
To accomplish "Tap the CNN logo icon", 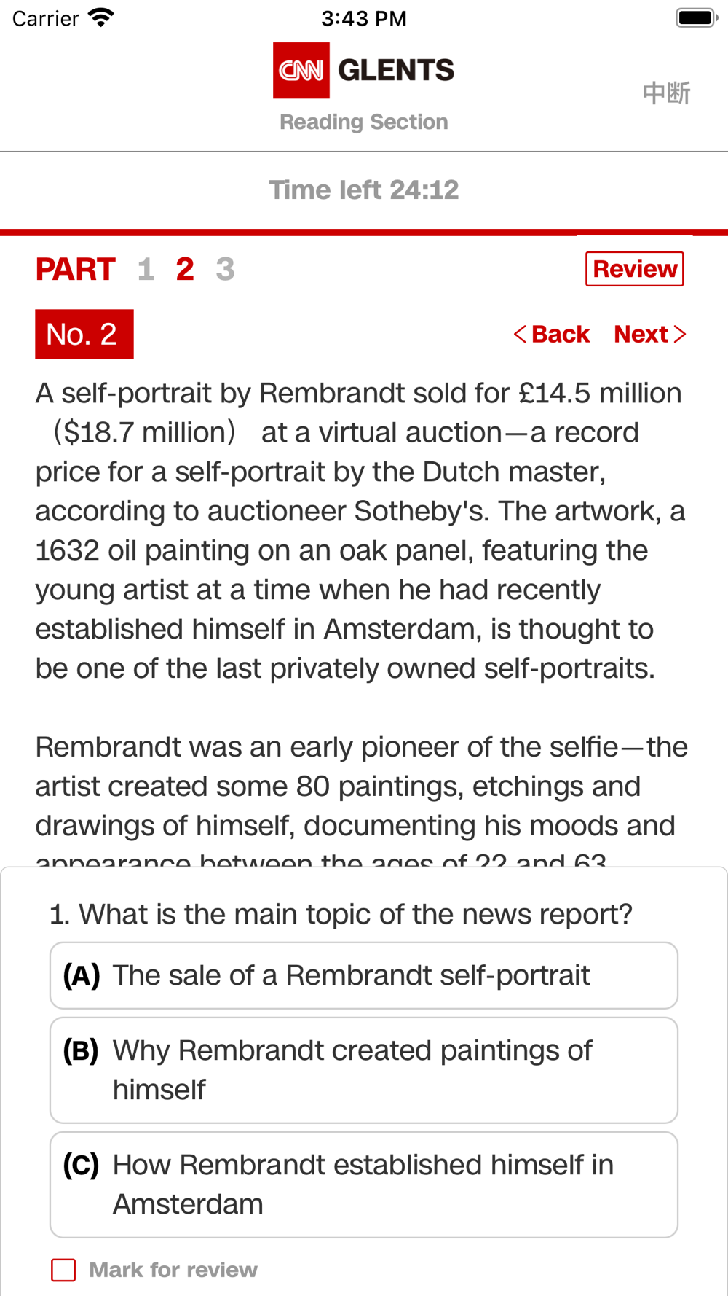I will [301, 70].
